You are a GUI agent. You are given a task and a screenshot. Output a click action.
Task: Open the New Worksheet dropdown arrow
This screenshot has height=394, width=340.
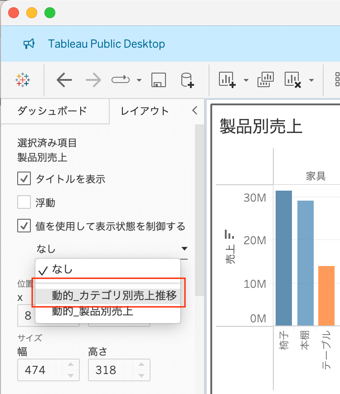246,80
